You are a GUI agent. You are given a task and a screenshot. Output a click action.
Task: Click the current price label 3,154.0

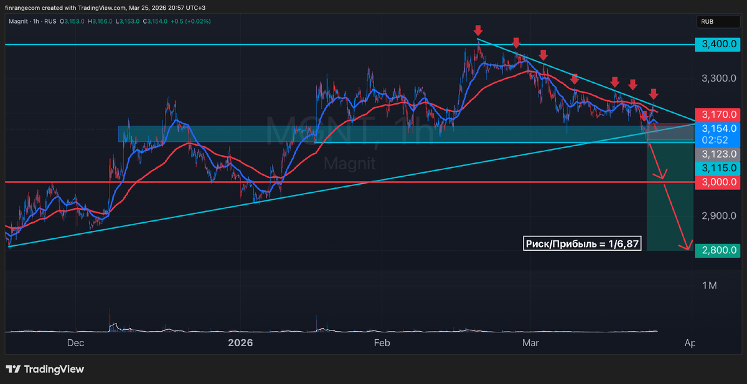719,128
